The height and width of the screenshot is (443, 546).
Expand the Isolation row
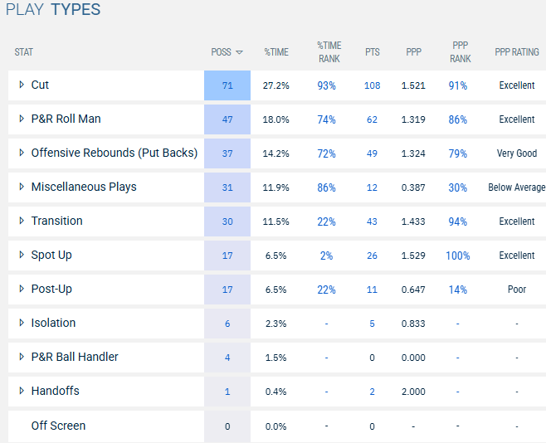pos(22,323)
